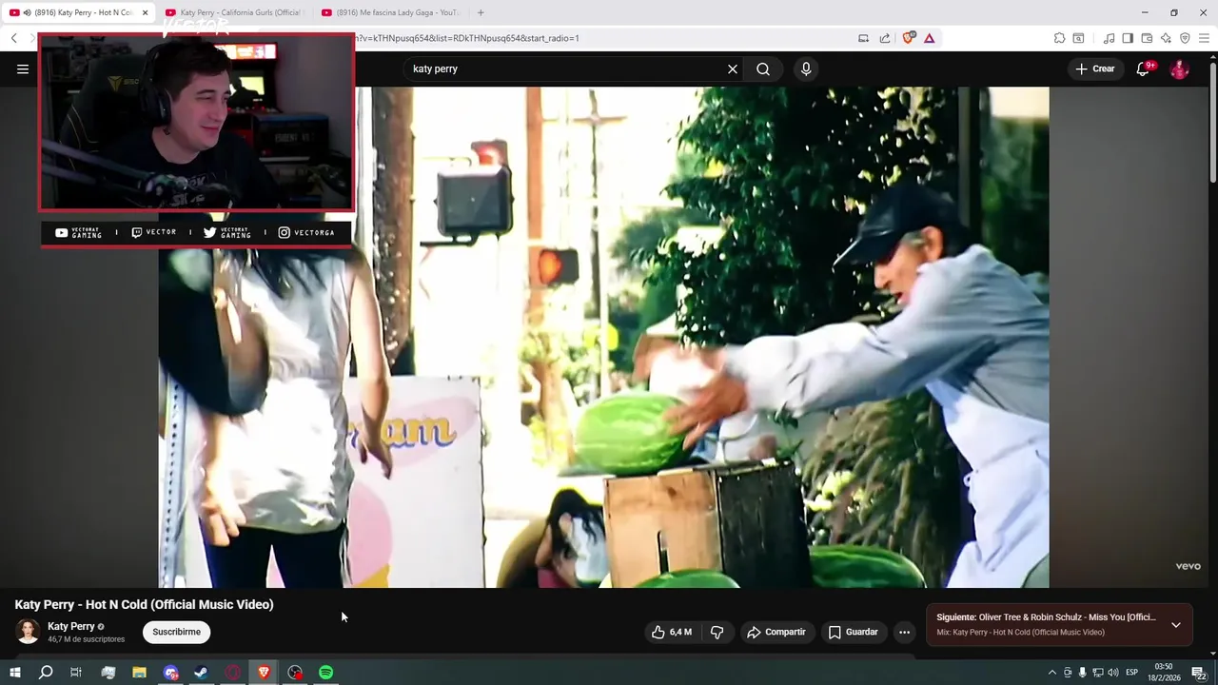Open volume control in system tray
Screen dimensions: 1218x685
point(1113,673)
